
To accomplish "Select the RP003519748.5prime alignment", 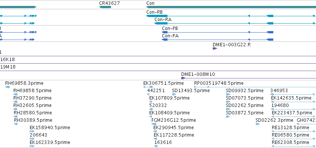I will [x=255, y=87].
